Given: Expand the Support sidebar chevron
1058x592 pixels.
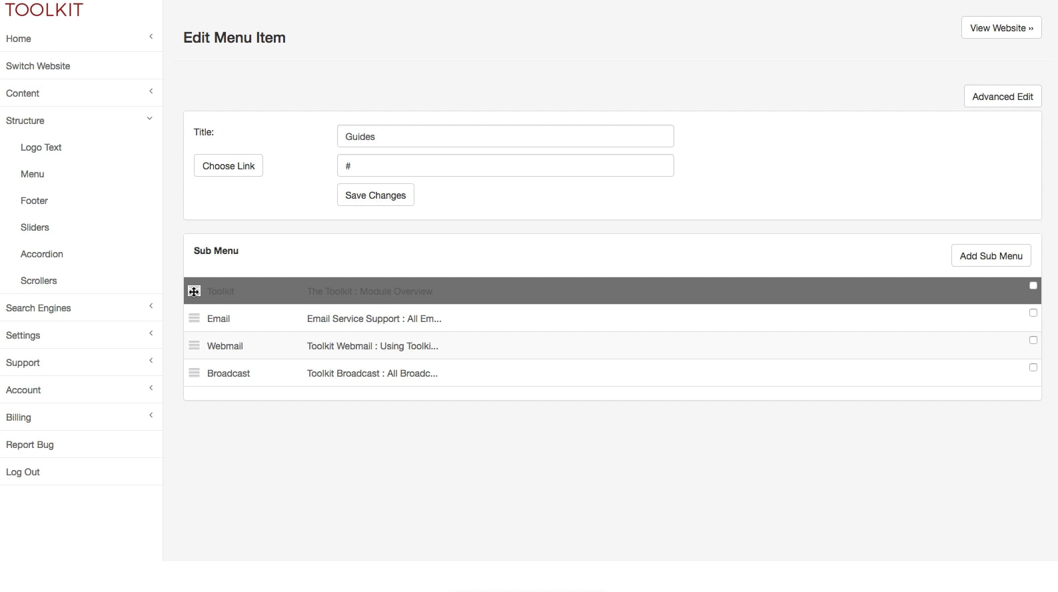Looking at the screenshot, I should 151,361.
